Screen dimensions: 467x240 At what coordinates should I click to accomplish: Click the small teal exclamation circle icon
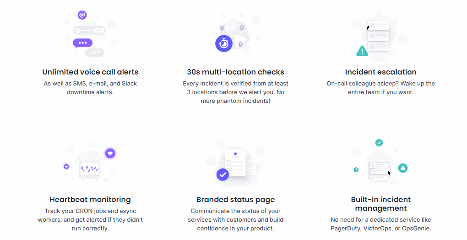[356, 170]
